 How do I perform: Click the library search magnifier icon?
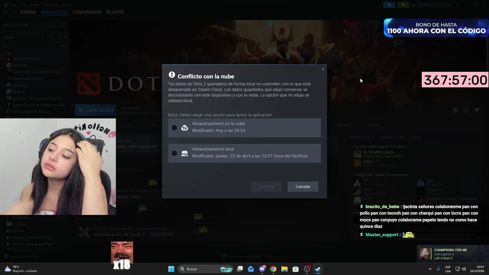[x=5, y=46]
